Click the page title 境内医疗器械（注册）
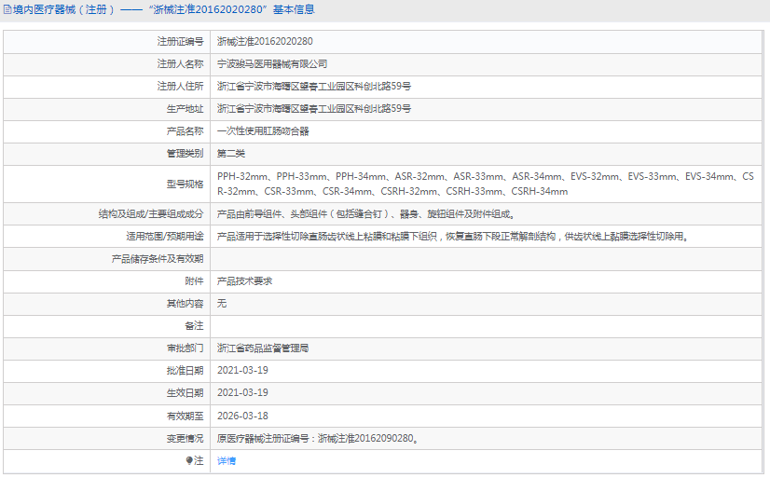Viewport: 770px width, 478px height. pos(63,10)
